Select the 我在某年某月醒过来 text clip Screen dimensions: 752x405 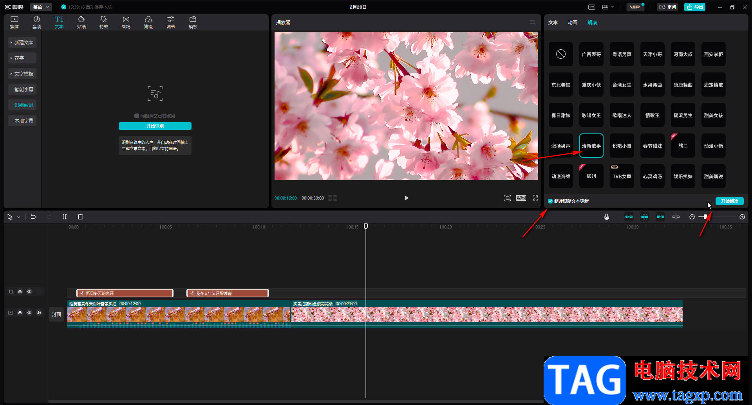(x=228, y=293)
